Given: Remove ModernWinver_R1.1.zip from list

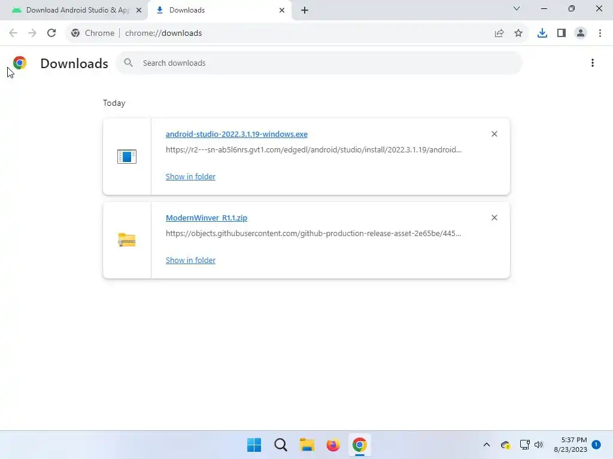Looking at the screenshot, I should coord(494,218).
